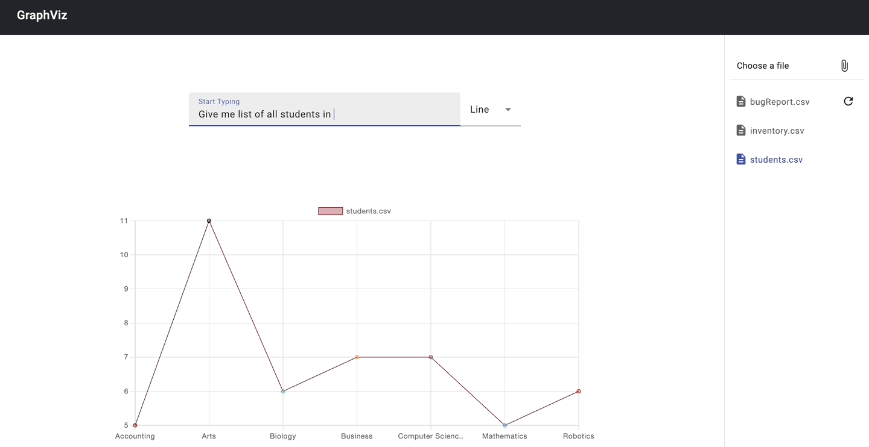Open the Line chart type dropdown

(x=491, y=109)
